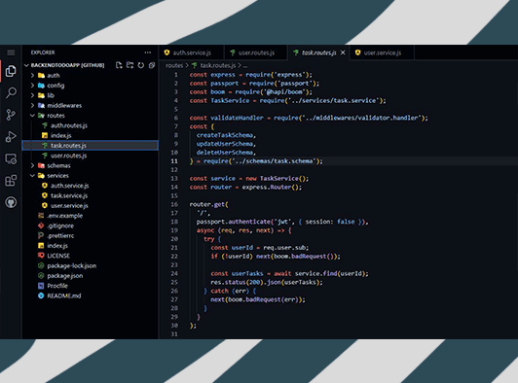Open the GitHub view icon
Screen dimensions: 518x383
11,202
